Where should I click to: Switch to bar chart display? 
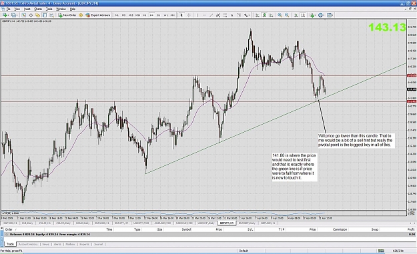pyautogui.click(x=258, y=15)
